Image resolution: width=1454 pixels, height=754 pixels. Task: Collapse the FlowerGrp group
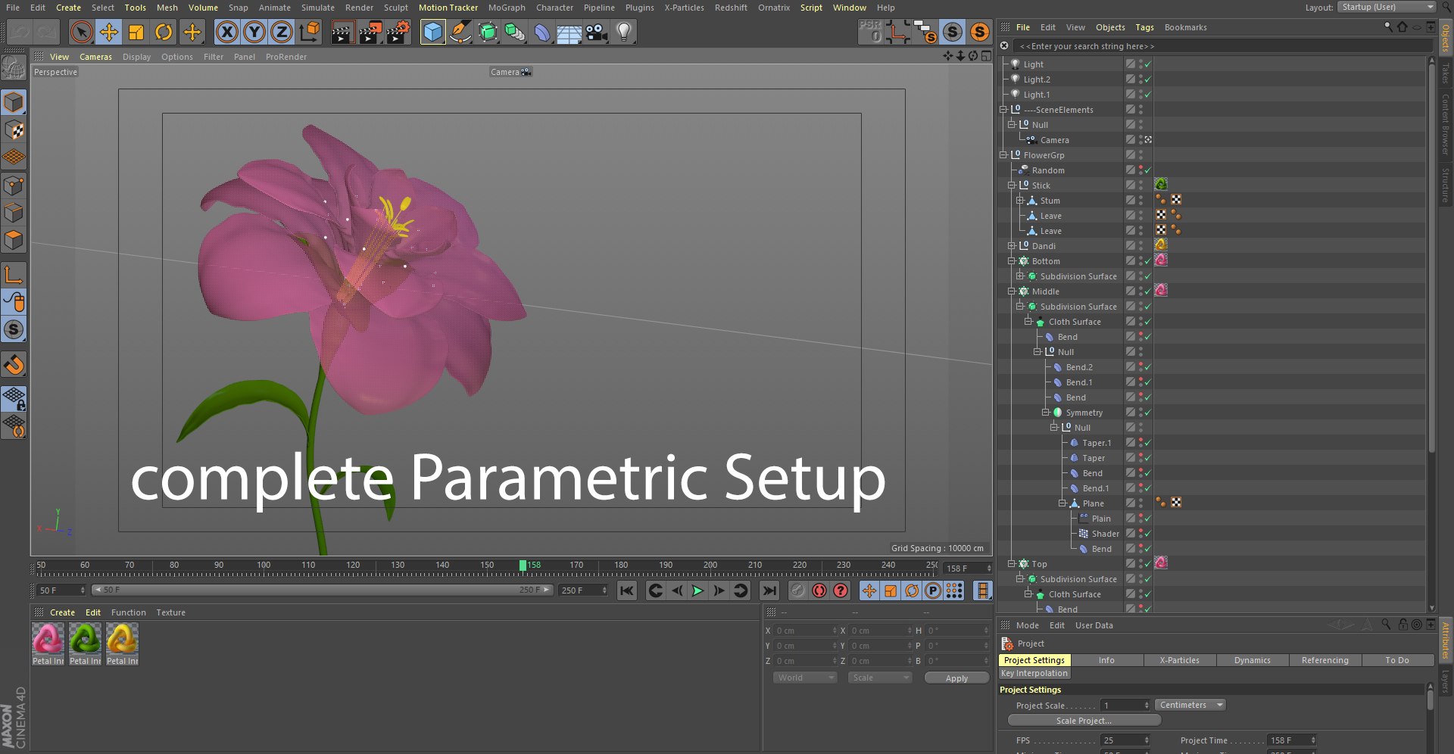point(1003,155)
